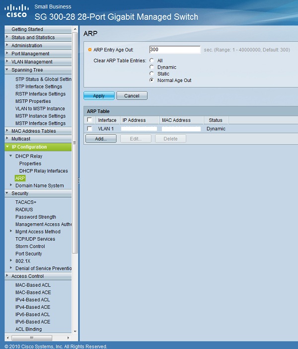Click the Edit... button
Image resolution: width=298 pixels, height=349 pixels.
(x=136, y=139)
